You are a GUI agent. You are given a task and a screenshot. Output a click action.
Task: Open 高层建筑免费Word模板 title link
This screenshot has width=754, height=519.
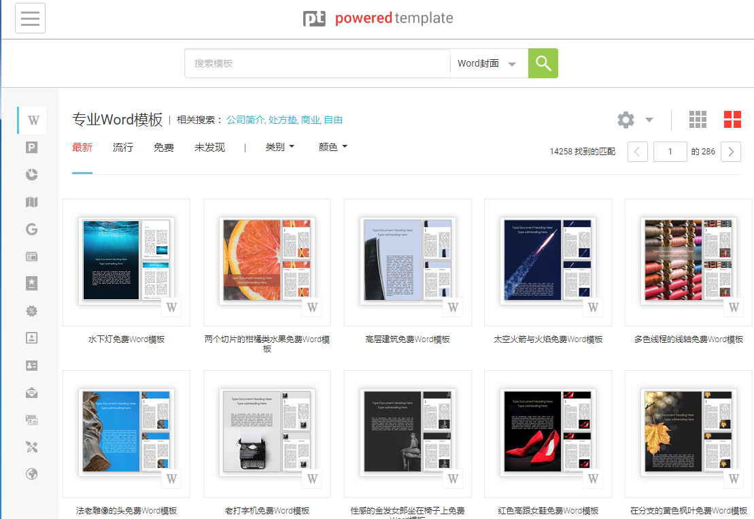coord(407,339)
